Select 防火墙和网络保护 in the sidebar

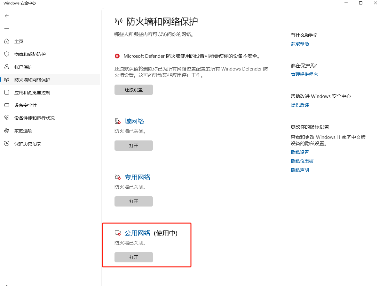(x=32, y=80)
